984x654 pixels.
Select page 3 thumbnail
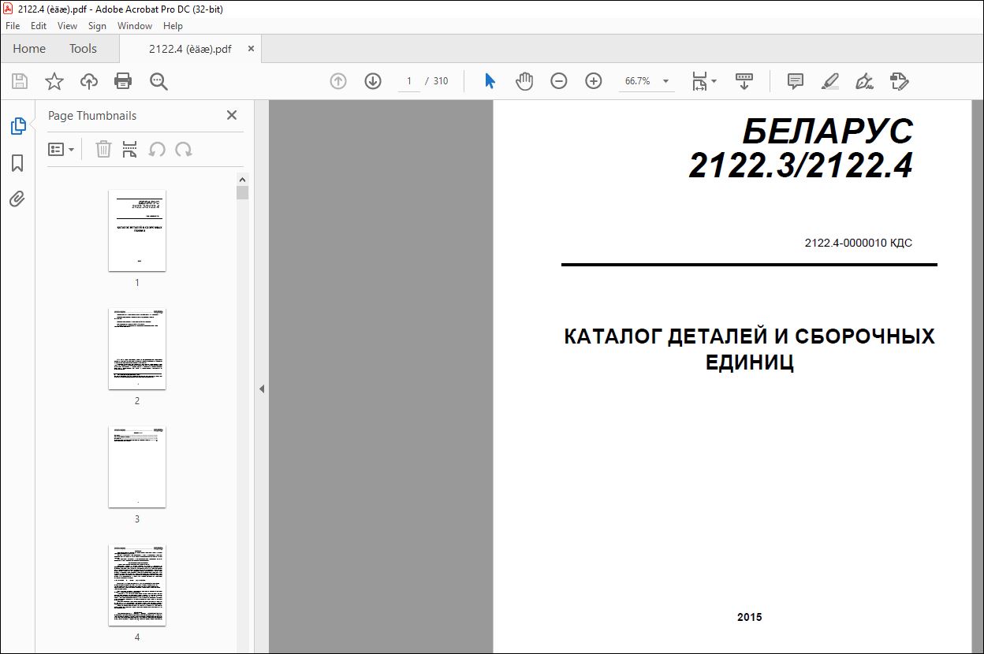[x=137, y=466]
